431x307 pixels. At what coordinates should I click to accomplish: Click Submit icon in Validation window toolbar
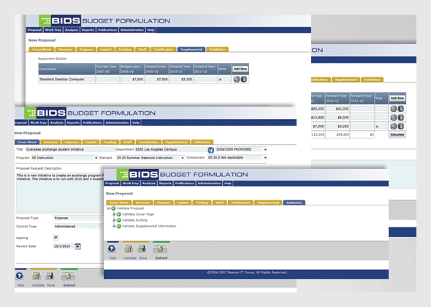pyautogui.click(x=160, y=249)
